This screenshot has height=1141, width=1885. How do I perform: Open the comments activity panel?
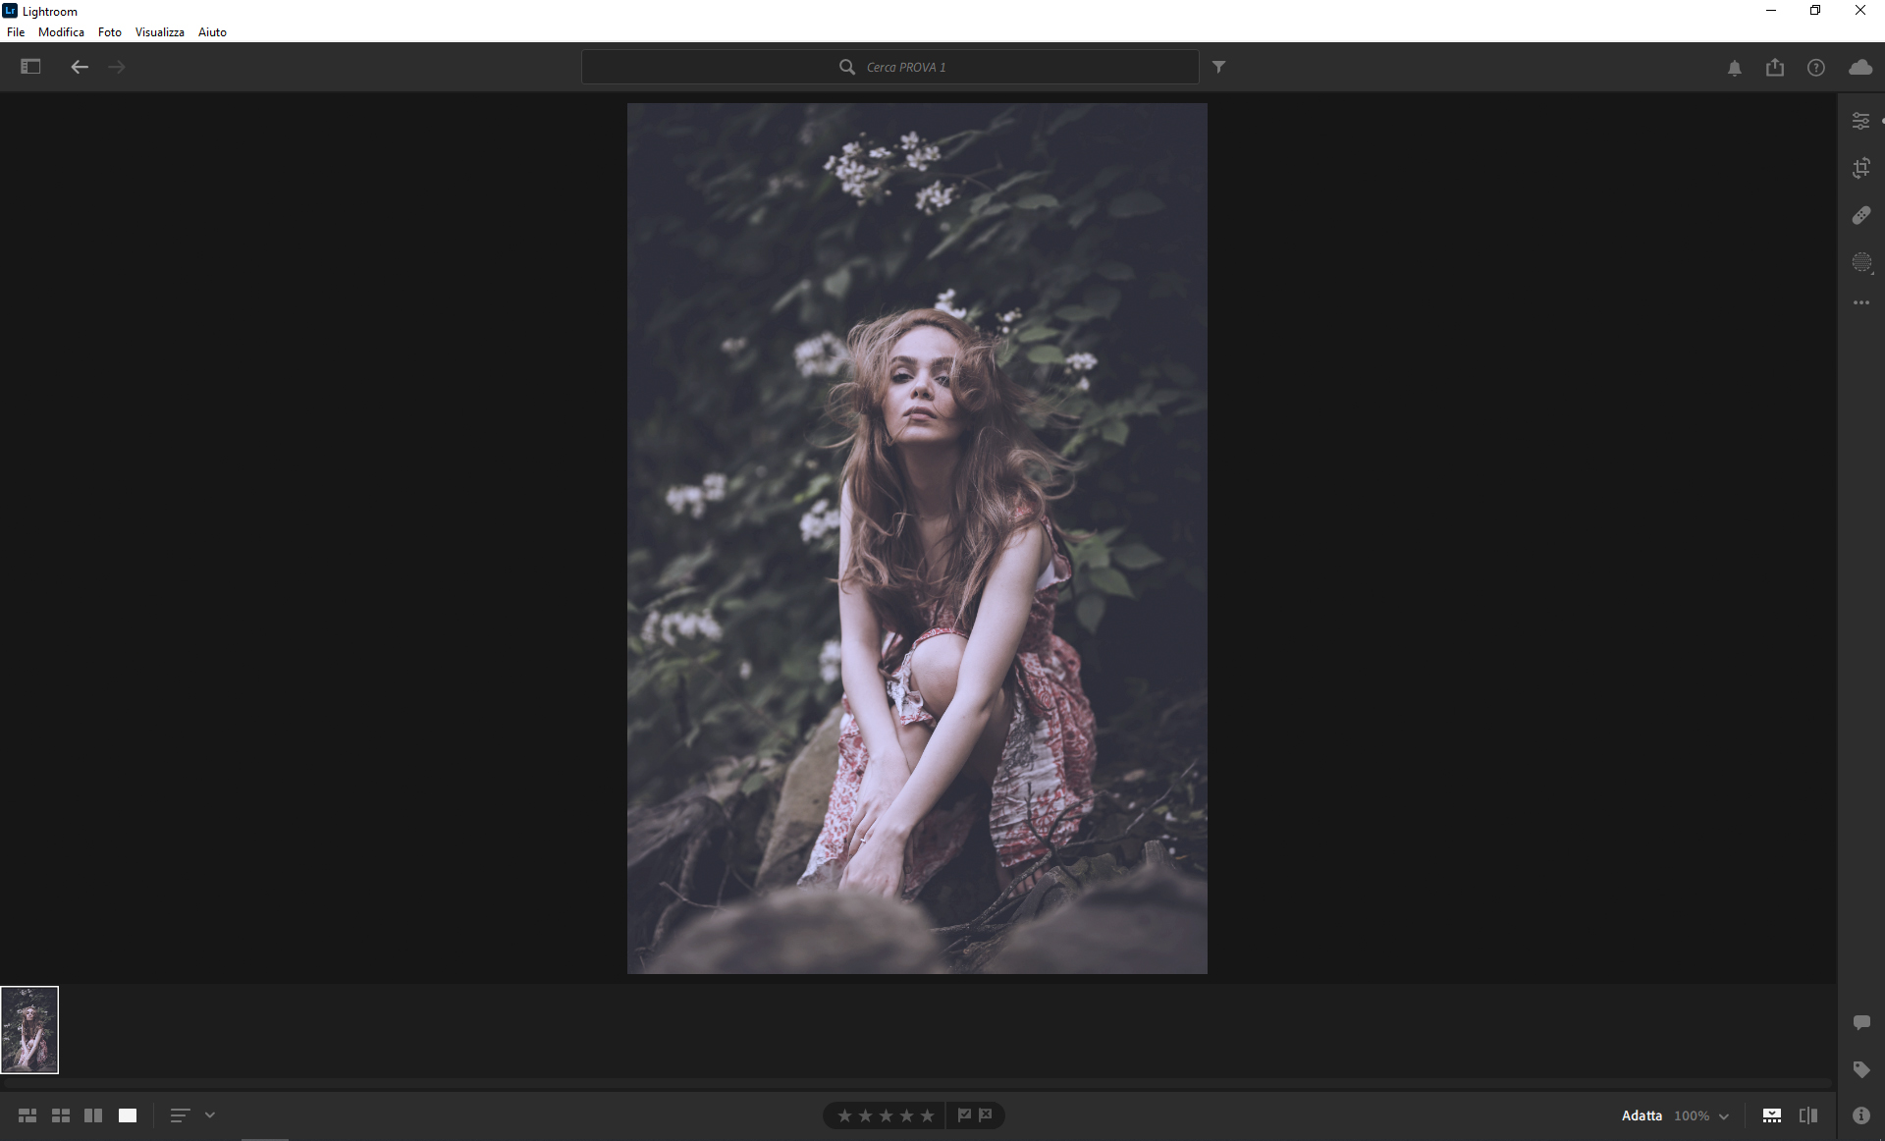(1860, 1022)
